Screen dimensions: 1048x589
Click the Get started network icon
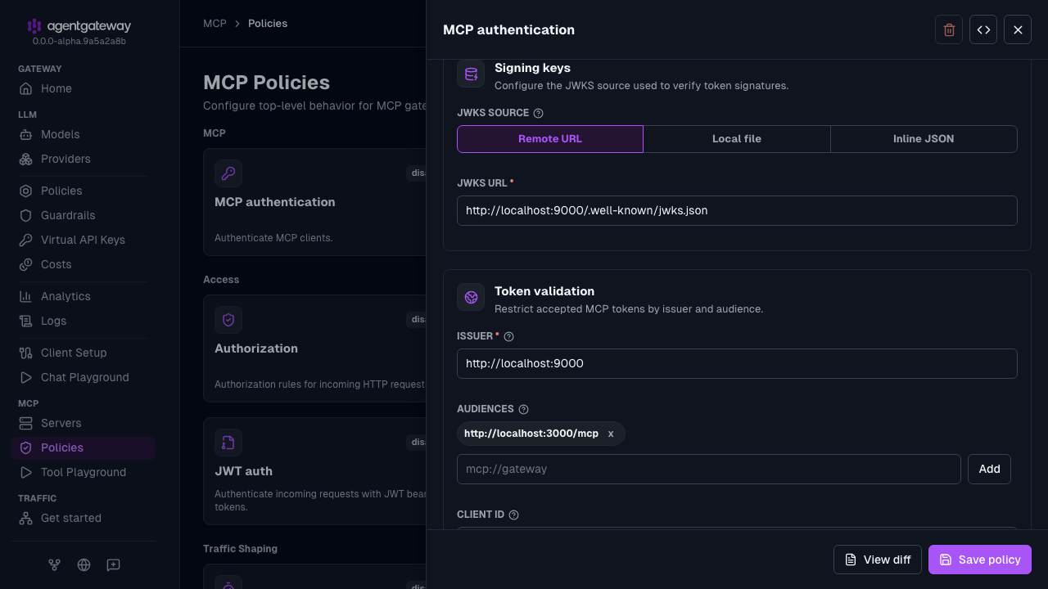click(x=26, y=518)
